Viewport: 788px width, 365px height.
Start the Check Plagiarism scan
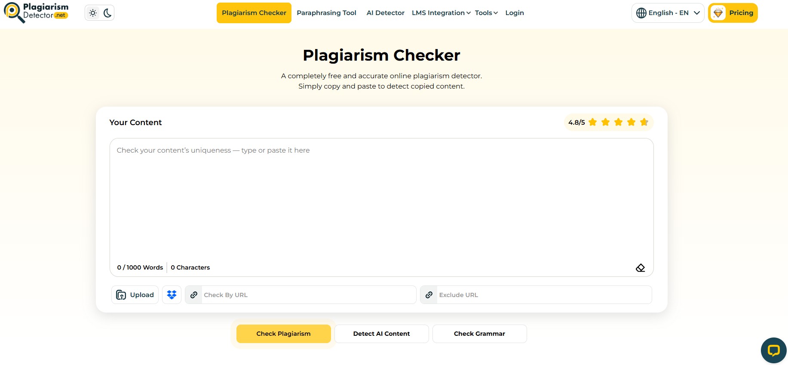pos(284,334)
